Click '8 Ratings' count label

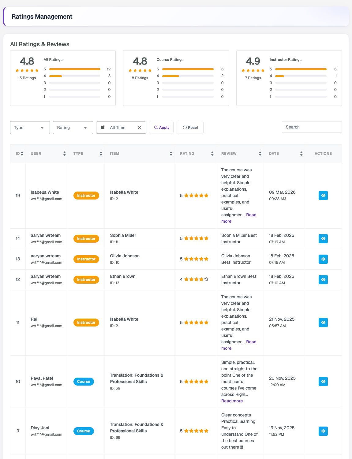(x=140, y=78)
